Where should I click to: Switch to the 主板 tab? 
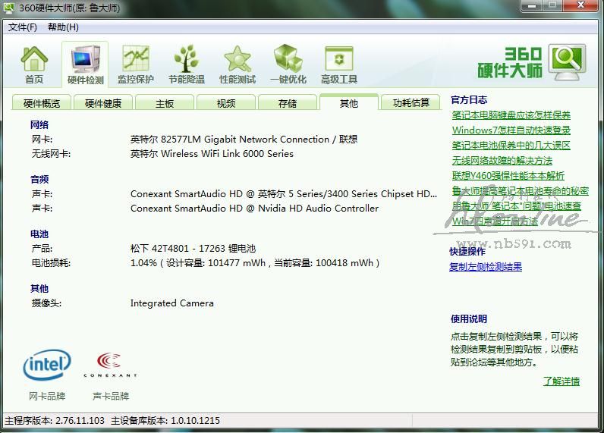coord(165,103)
